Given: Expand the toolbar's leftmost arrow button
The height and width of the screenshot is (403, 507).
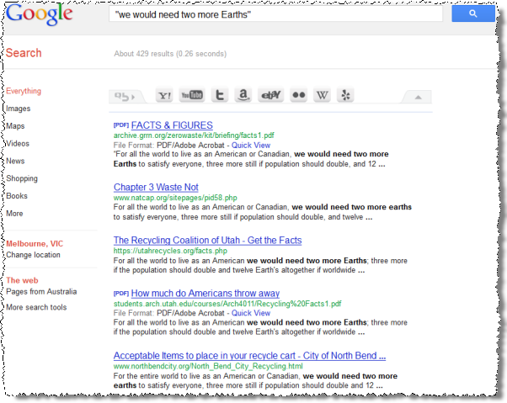Looking at the screenshot, I should coord(125,97).
